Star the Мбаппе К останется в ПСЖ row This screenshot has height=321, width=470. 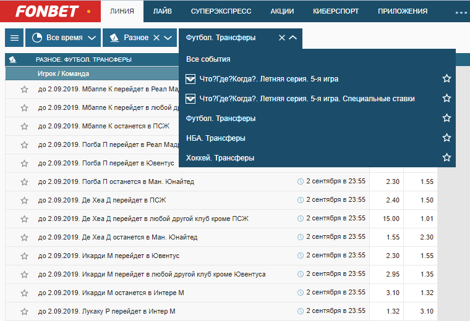click(x=24, y=127)
